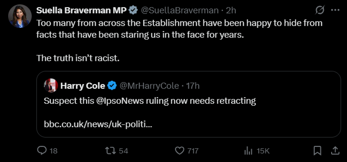Click the reply comment icon

(42, 151)
